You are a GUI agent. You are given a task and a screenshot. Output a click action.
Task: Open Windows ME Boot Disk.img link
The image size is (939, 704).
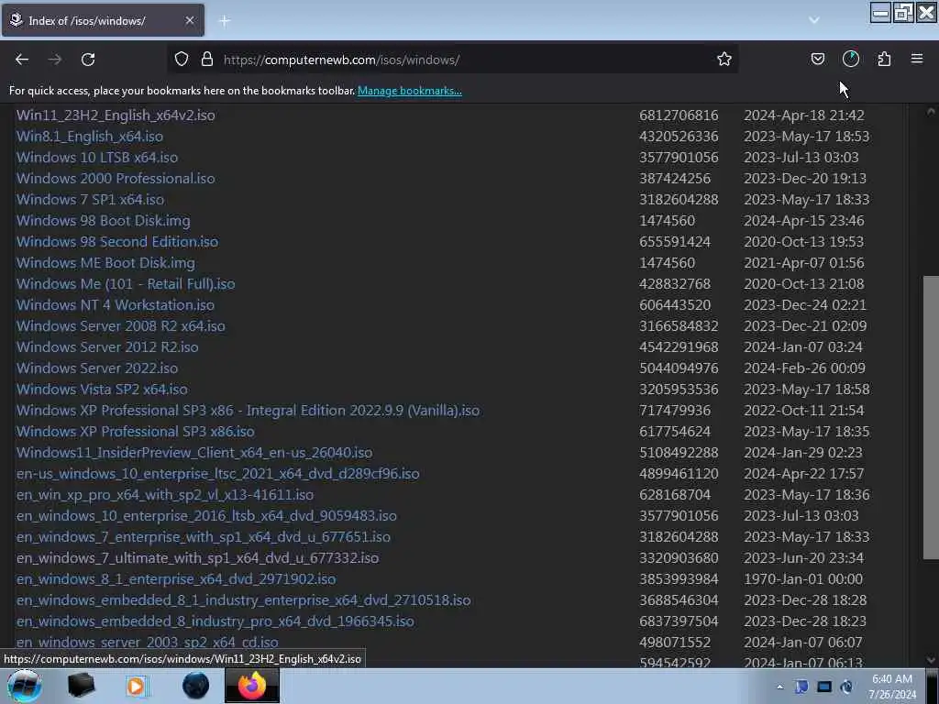click(105, 262)
